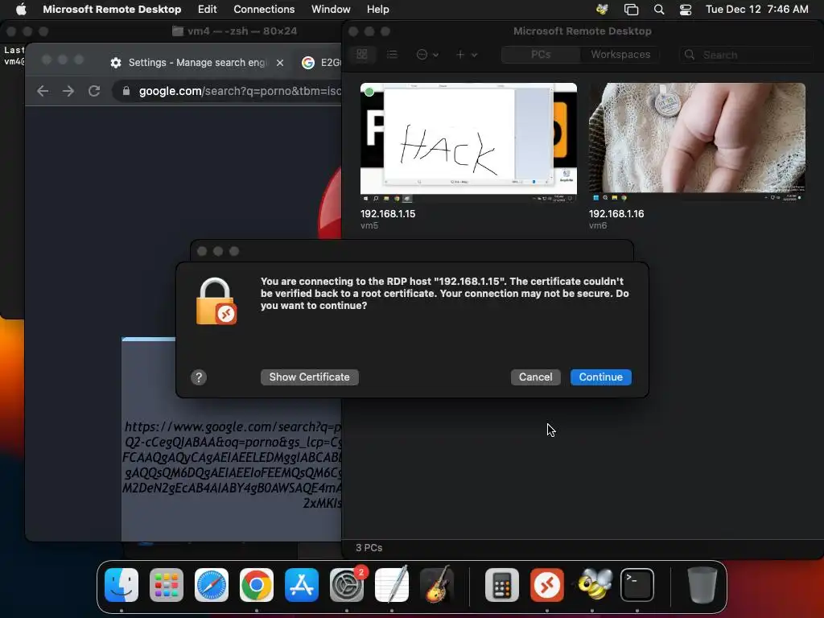Click the Remote Desktop Search field
This screenshot has height=618, width=824.
click(746, 55)
